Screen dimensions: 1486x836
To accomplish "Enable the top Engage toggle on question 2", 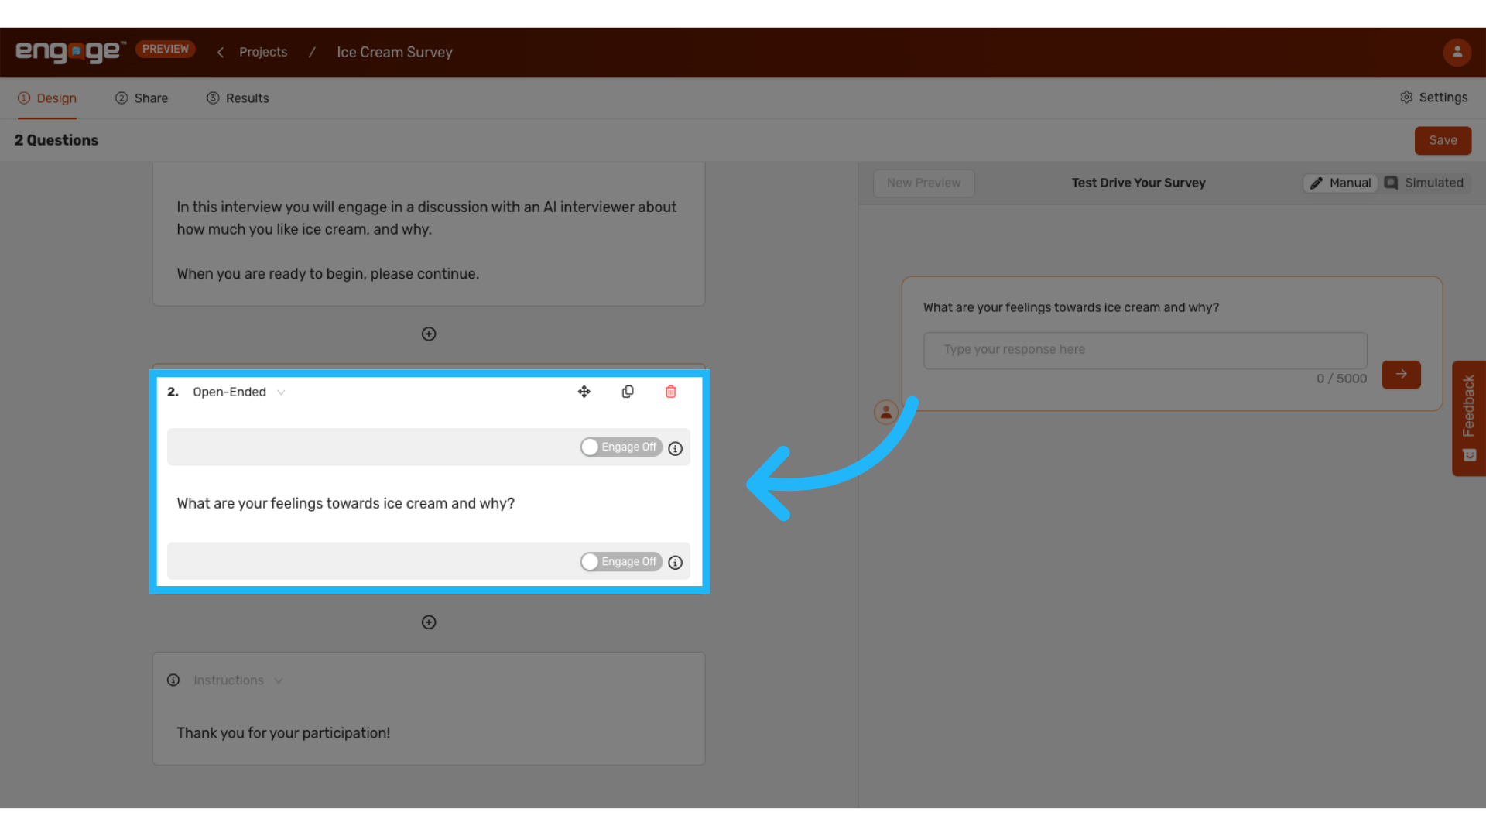I will [x=590, y=447].
